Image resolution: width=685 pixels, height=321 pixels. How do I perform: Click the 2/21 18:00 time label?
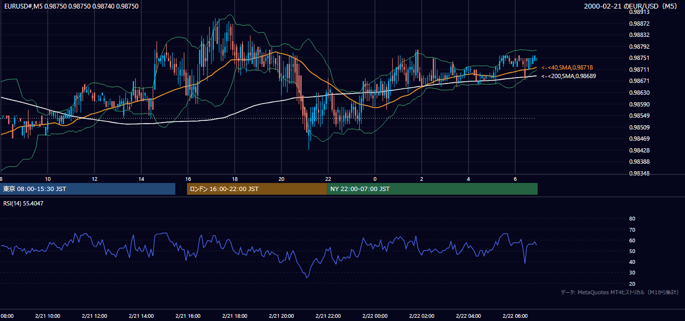coord(235,316)
